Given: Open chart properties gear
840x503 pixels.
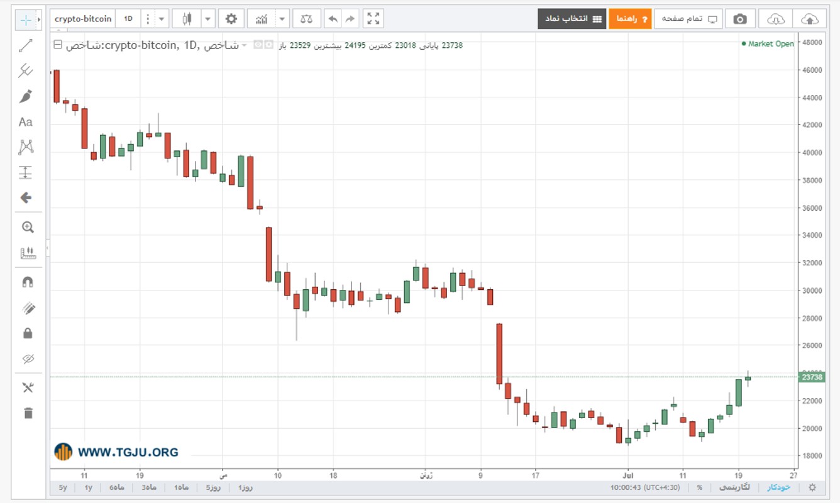Looking at the screenshot, I should point(231,19).
